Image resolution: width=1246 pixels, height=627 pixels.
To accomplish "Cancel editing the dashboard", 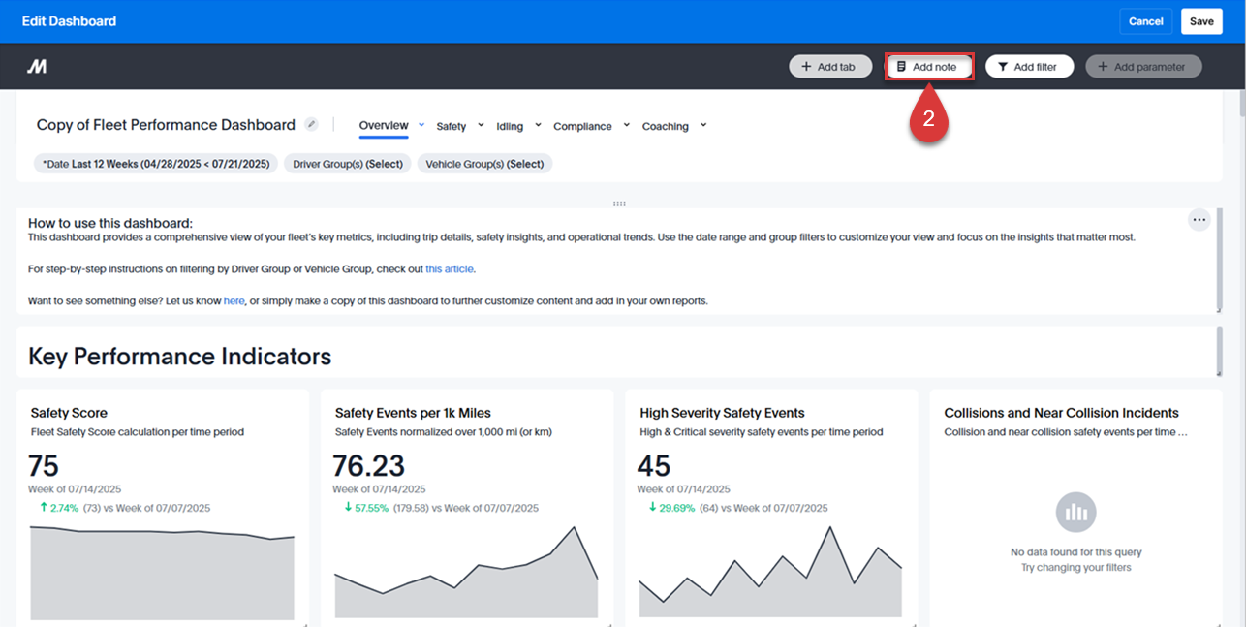I will [x=1145, y=20].
